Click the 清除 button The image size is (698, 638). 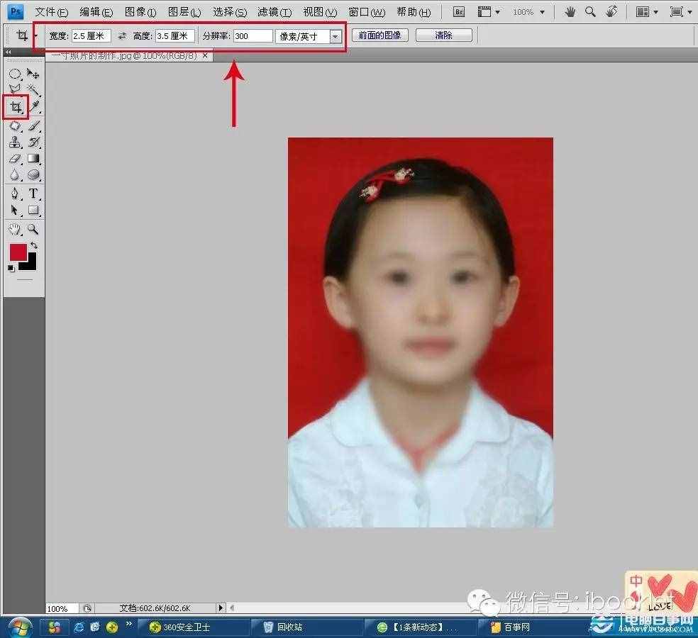tap(443, 35)
